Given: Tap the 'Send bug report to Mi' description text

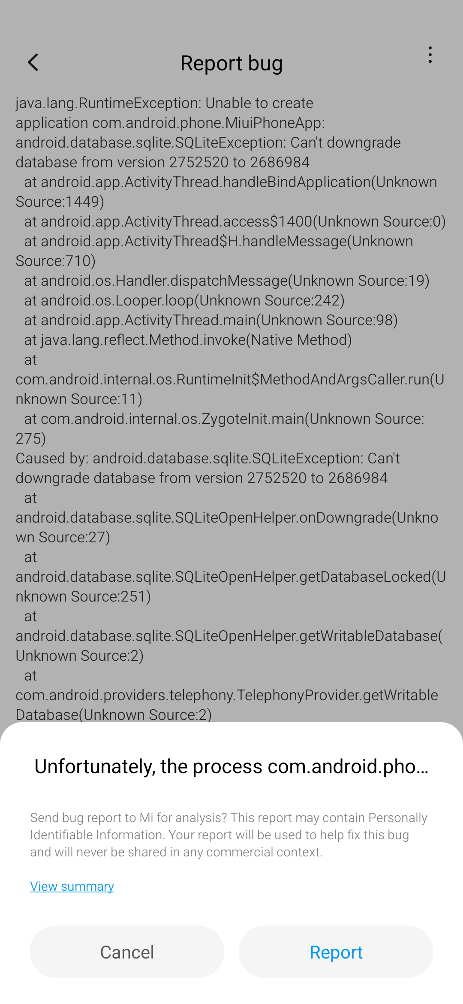Looking at the screenshot, I should pos(228,835).
